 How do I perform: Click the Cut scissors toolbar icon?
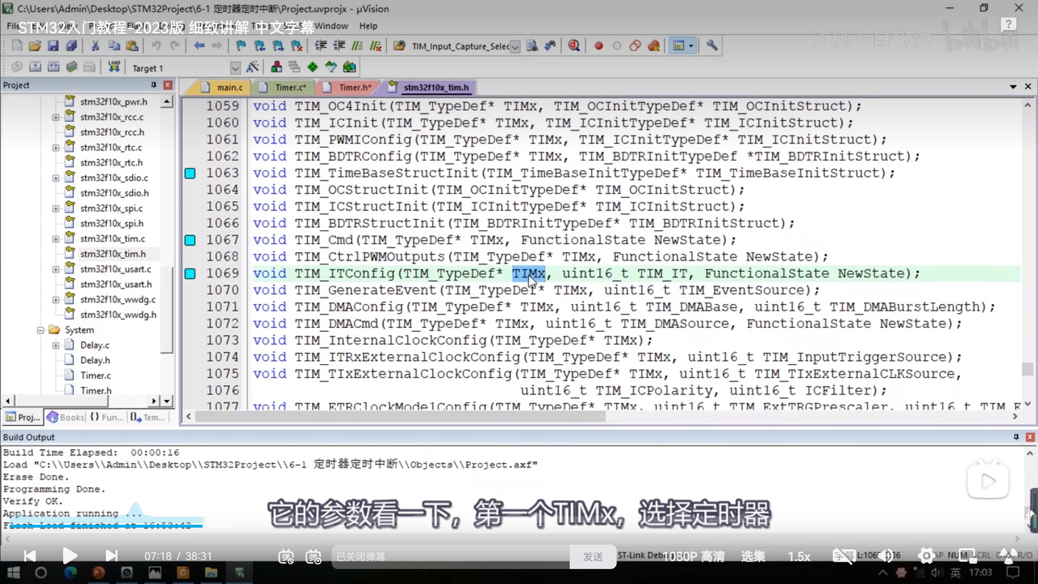(x=95, y=46)
